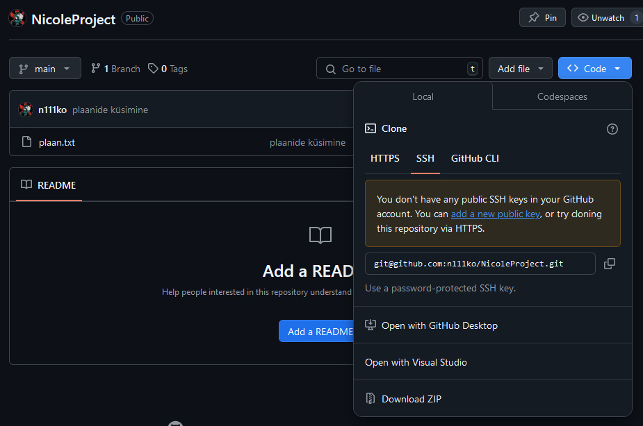Click the watcher count badge showing 1
The width and height of the screenshot is (643, 426).
[637, 17]
